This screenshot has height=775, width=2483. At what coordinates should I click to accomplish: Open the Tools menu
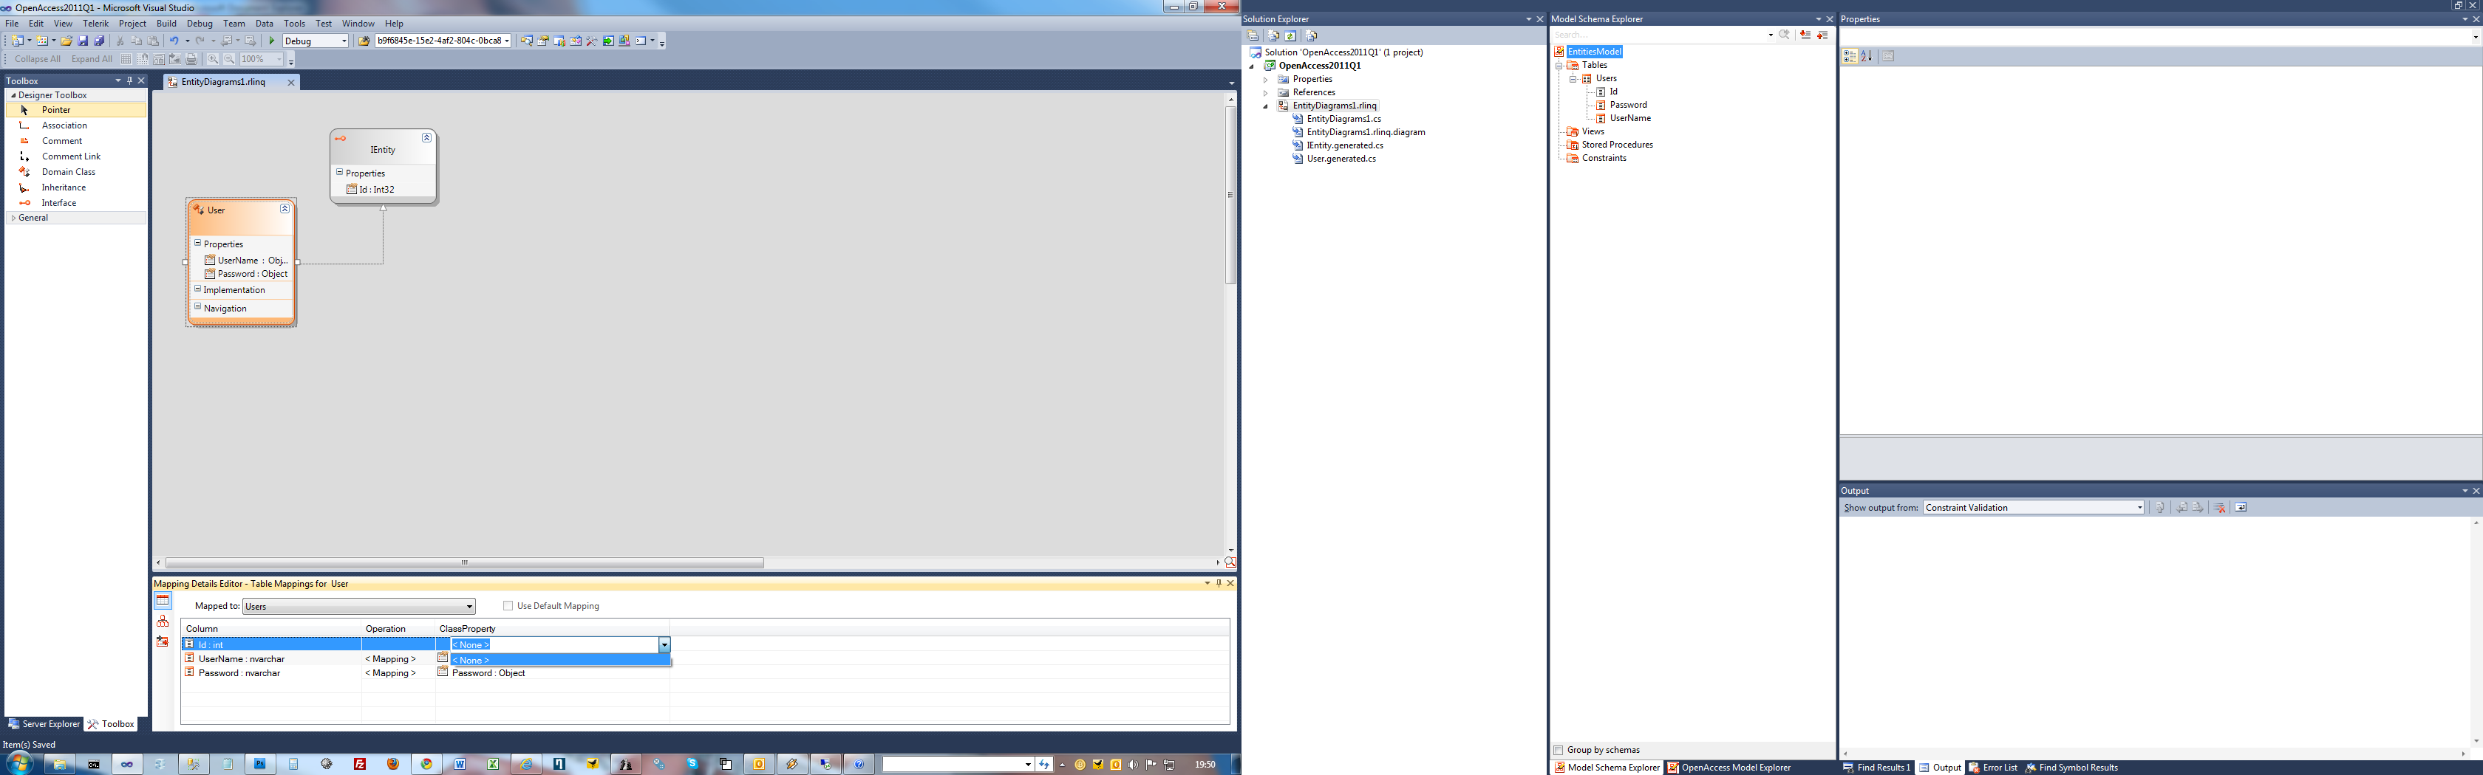click(294, 23)
